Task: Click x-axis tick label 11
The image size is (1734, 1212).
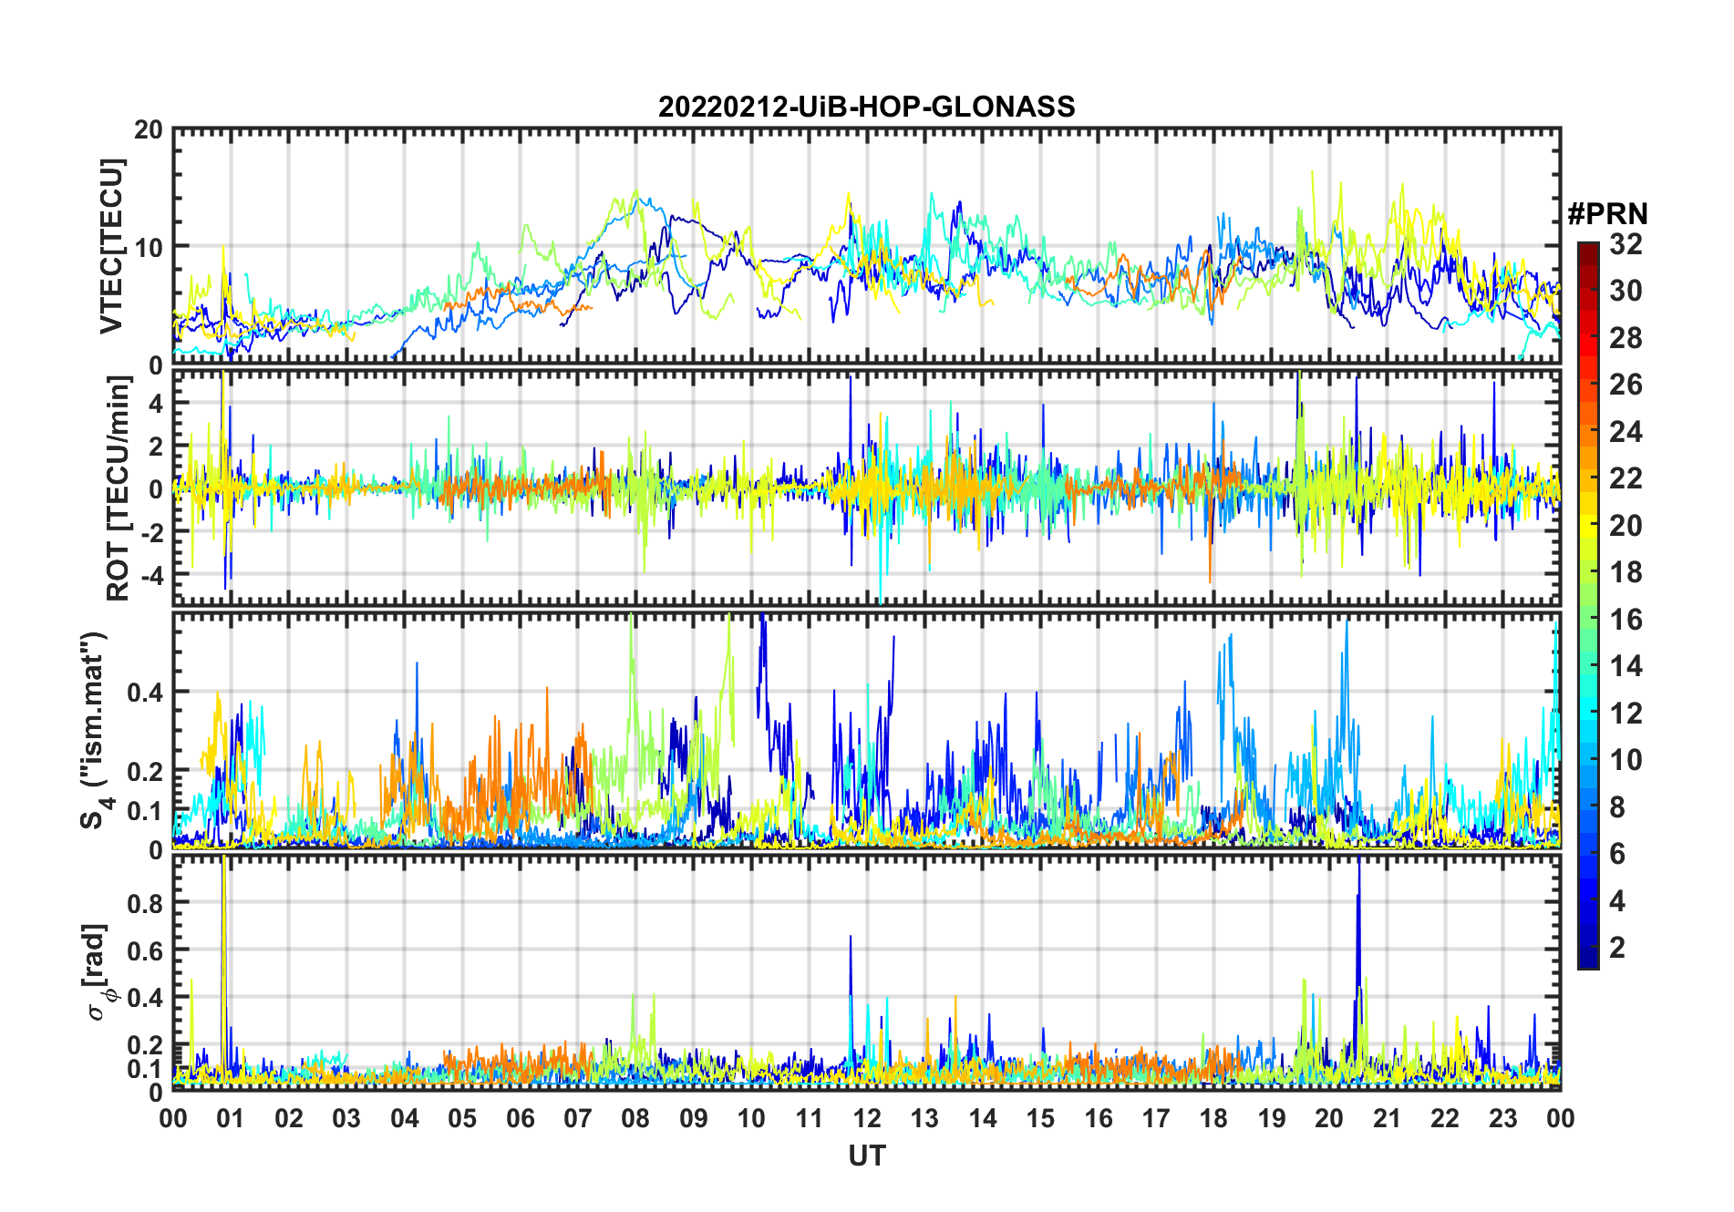Action: point(810,1118)
